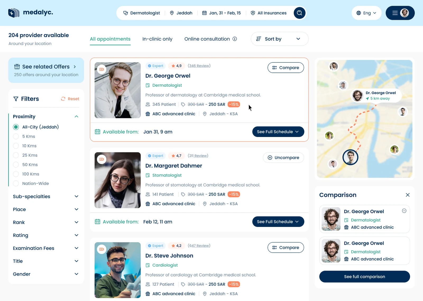423x301 pixels.
Task: Click the search magnifier button
Action: coord(300,13)
